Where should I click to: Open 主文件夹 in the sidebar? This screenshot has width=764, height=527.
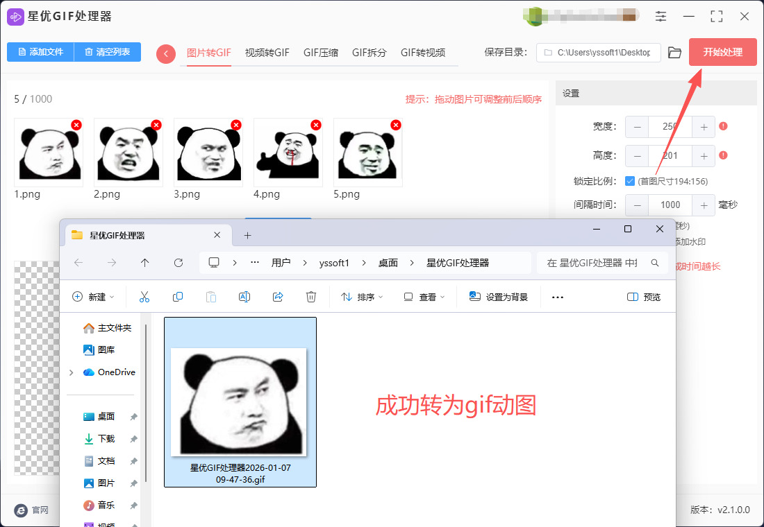point(107,328)
